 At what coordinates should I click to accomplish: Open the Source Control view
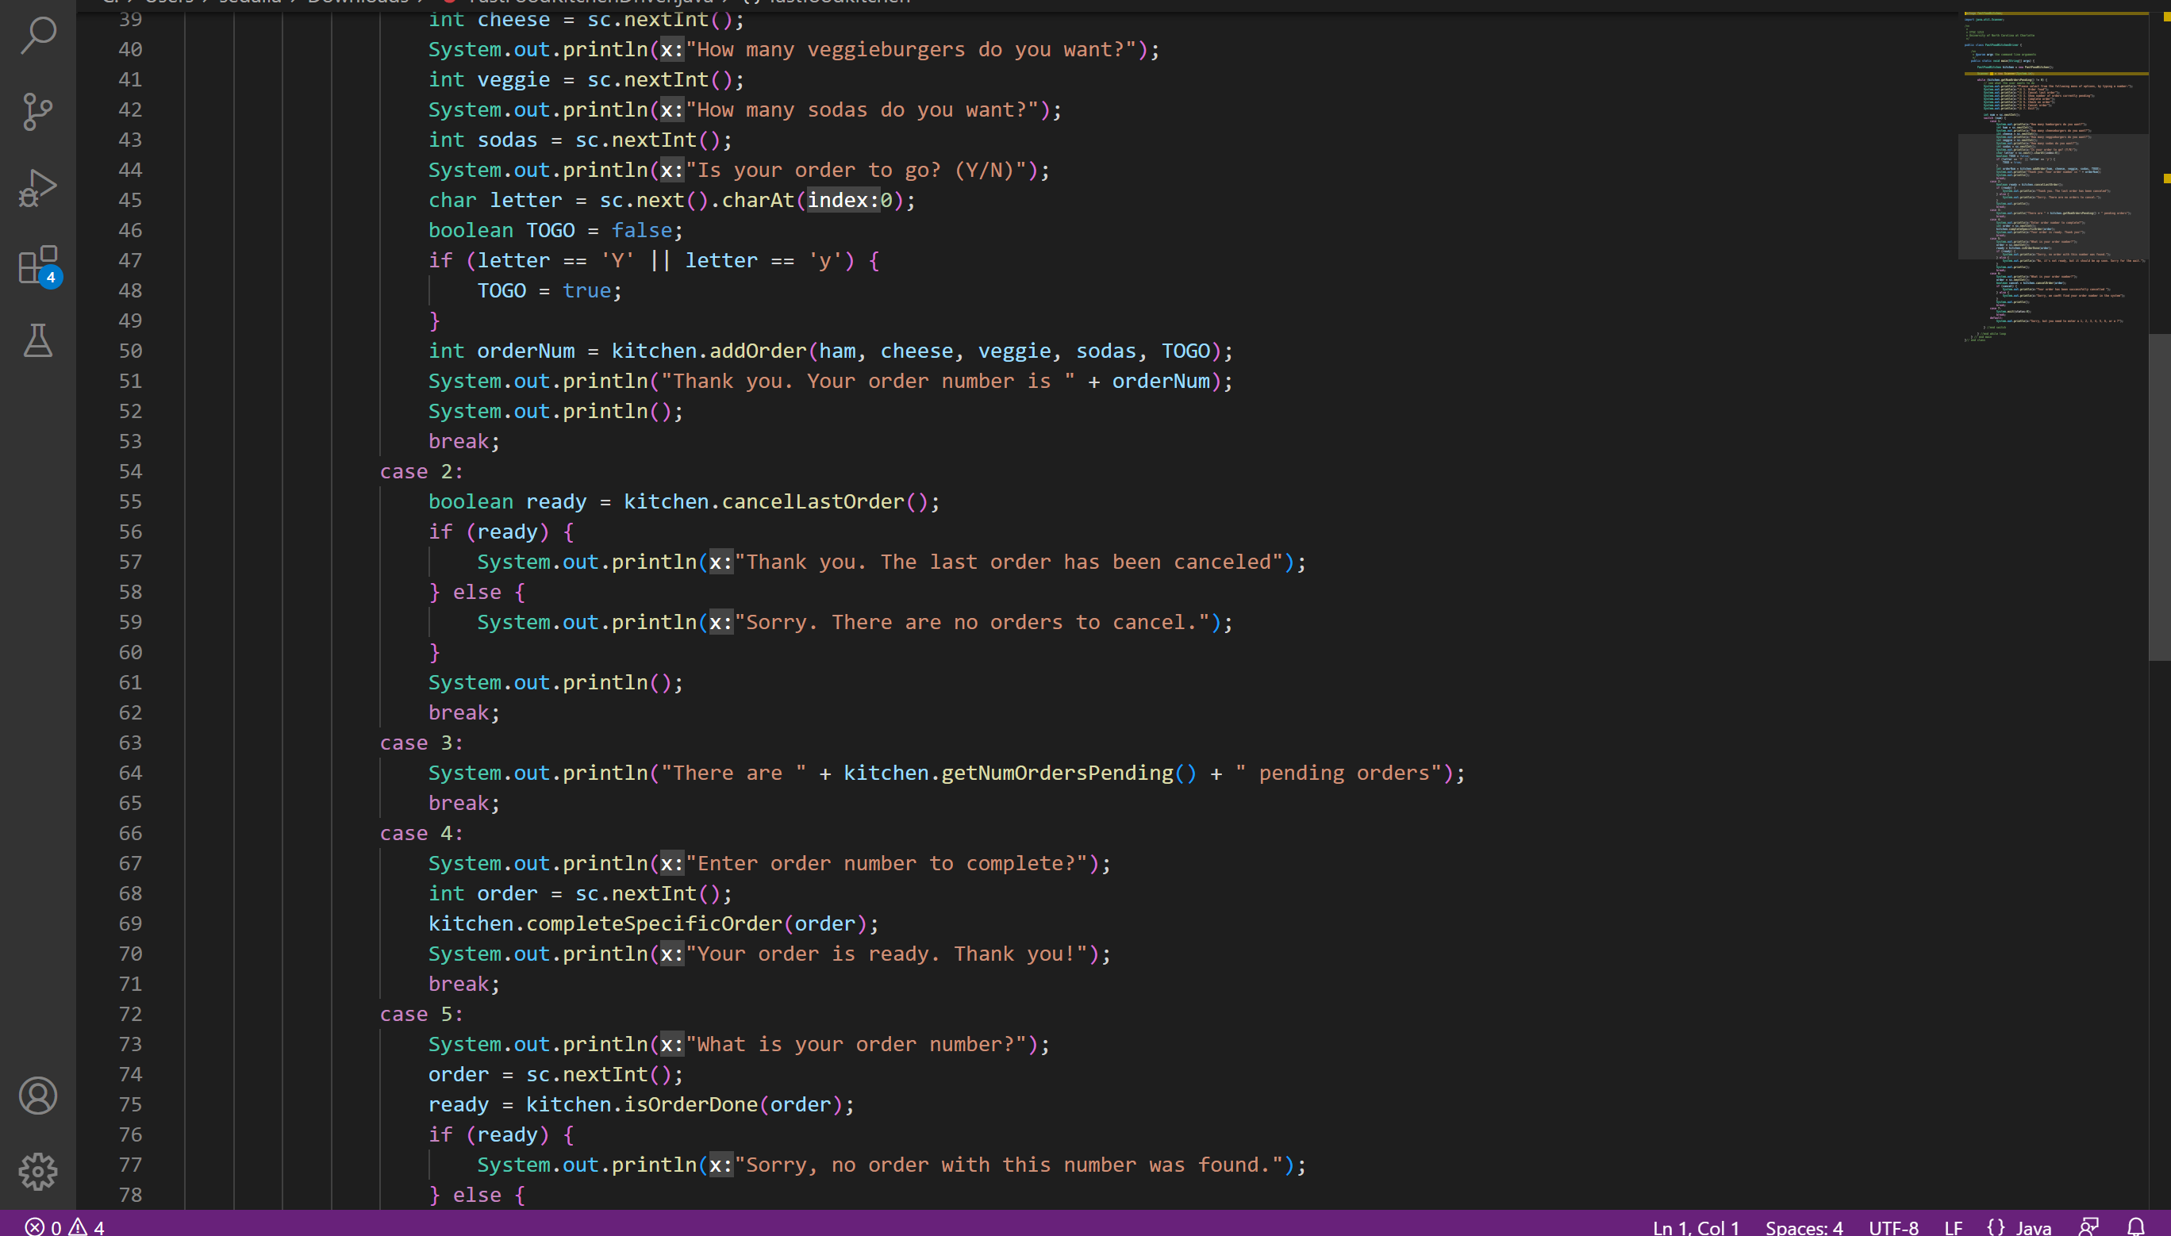click(37, 111)
